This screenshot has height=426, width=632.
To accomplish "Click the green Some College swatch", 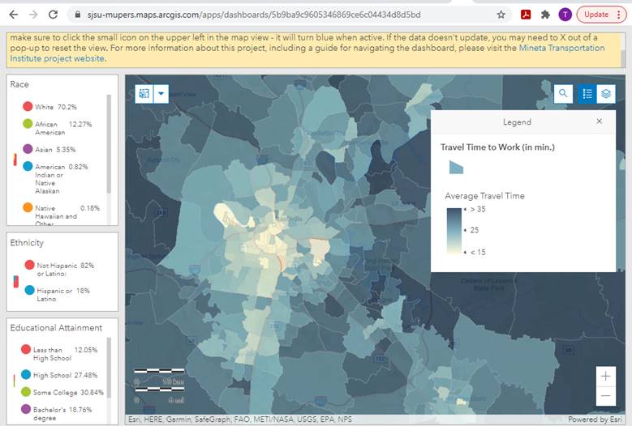I will (x=26, y=391).
